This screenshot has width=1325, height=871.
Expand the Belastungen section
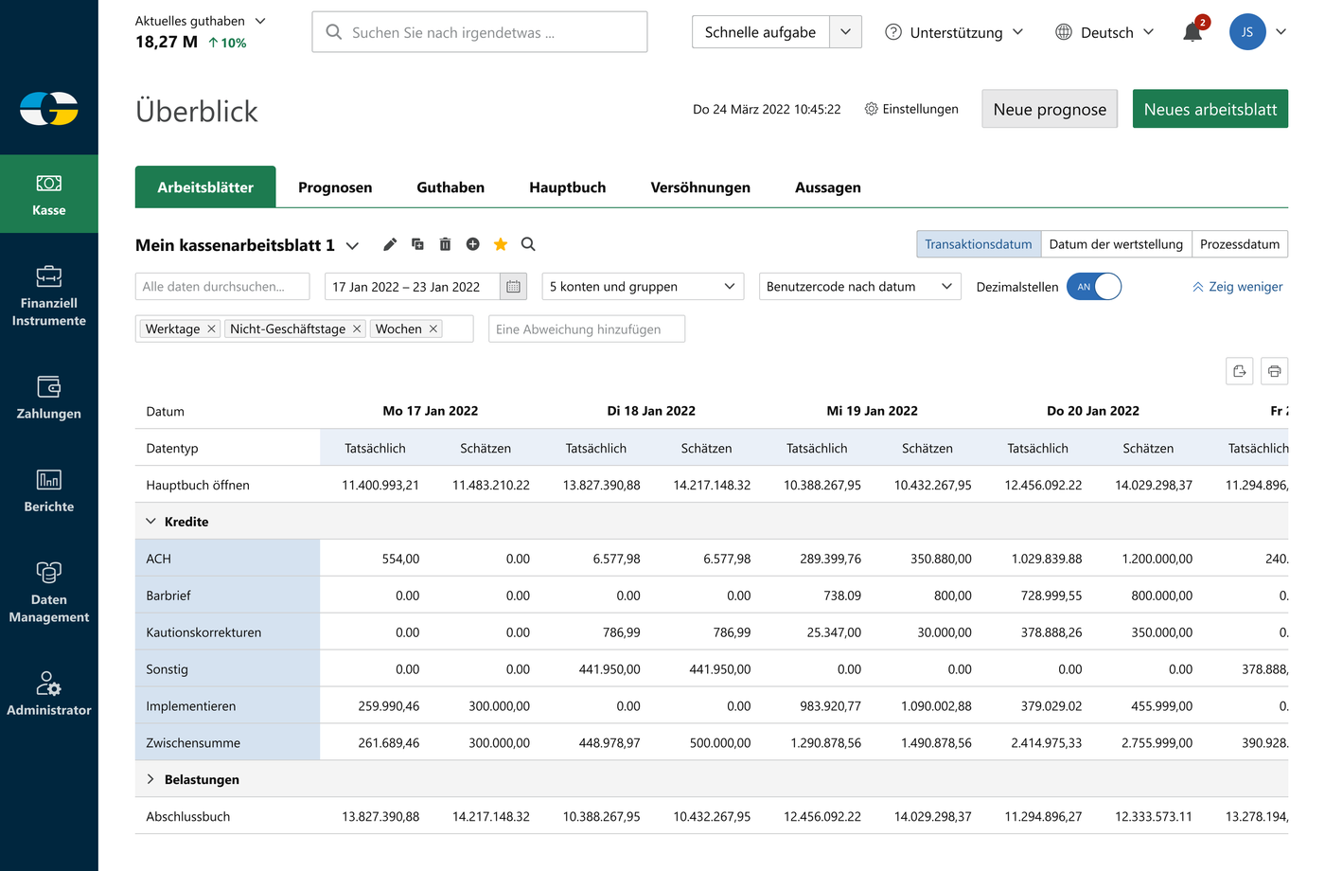[x=150, y=779]
